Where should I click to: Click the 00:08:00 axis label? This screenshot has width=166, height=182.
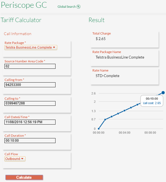(x=150, y=133)
